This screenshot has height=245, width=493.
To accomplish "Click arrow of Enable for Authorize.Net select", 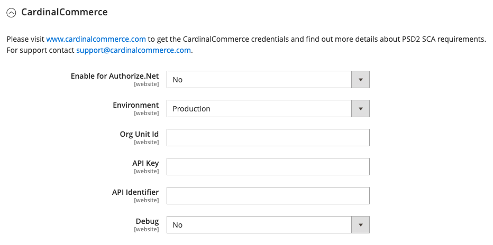I will [361, 79].
